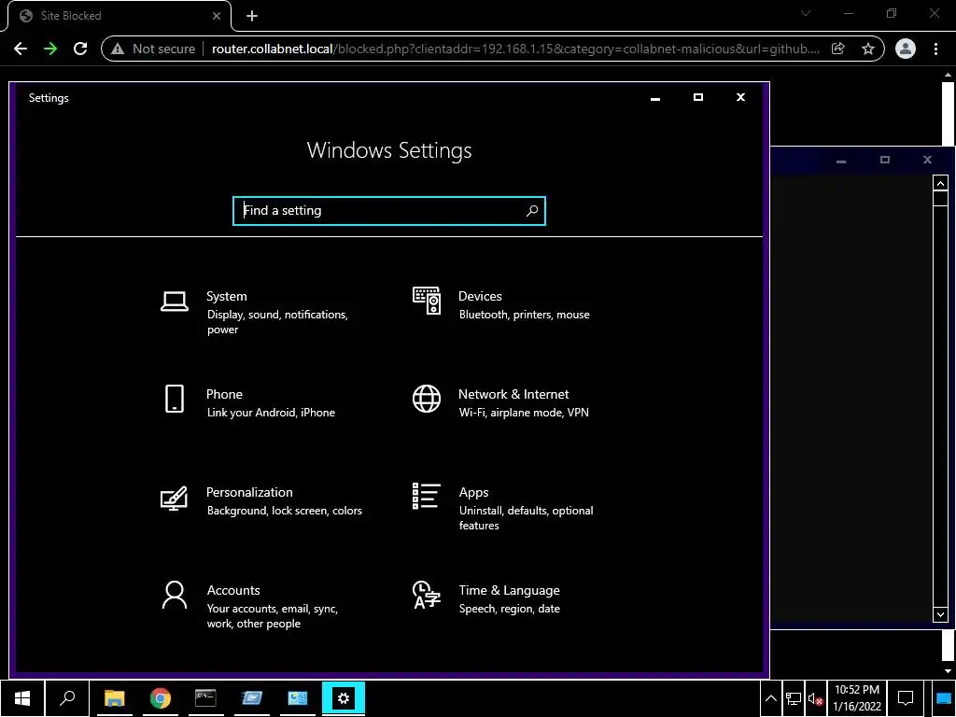The image size is (956, 717).
Task: Open Devices keyboard and speaker icon
Action: click(426, 301)
